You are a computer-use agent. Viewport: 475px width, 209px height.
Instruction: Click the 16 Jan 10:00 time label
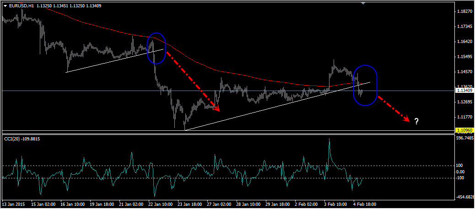pyautogui.click(x=72, y=204)
